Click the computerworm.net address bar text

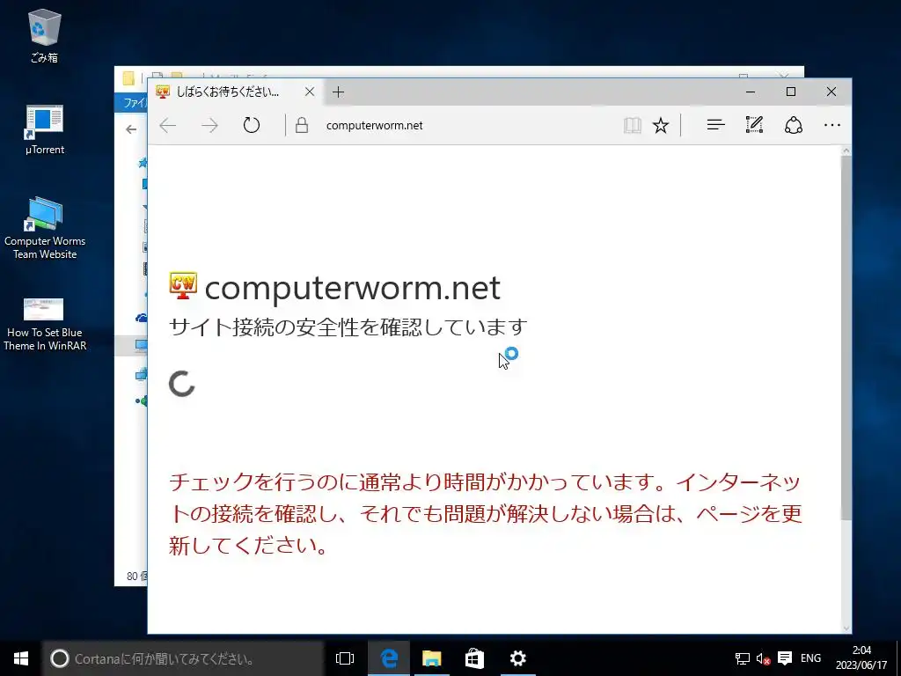coord(374,125)
